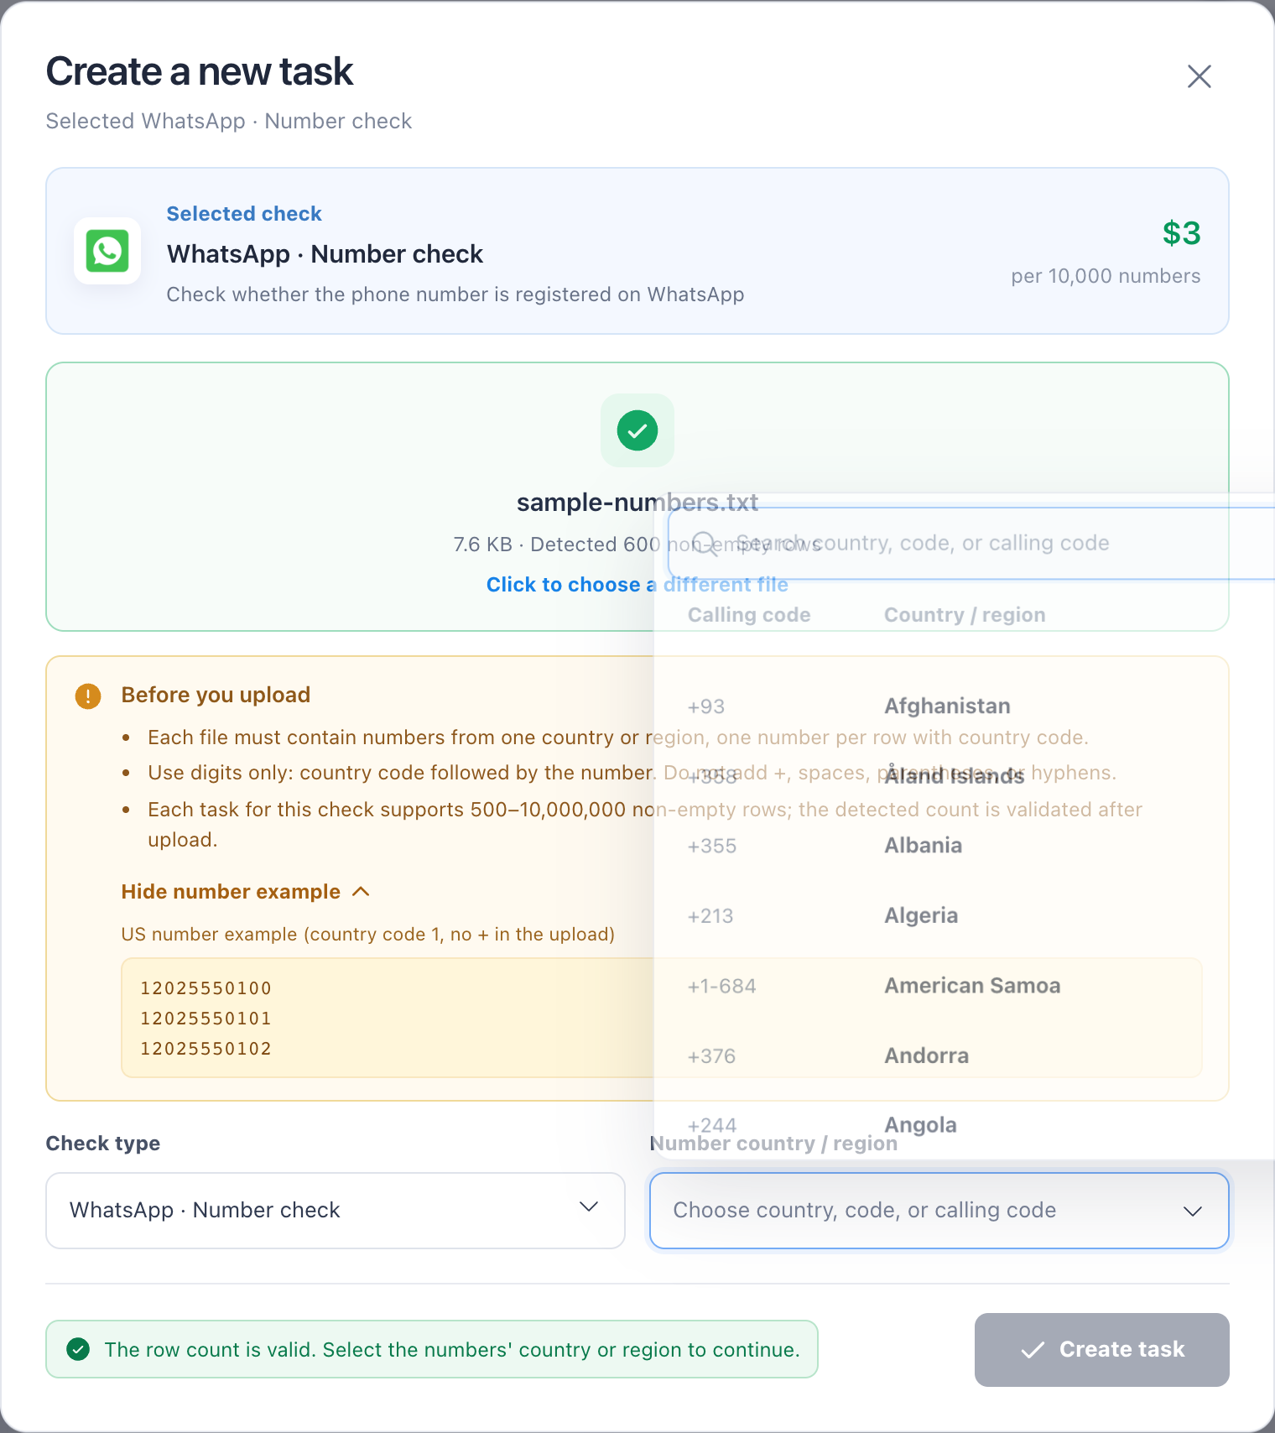Viewport: 1275px width, 1433px height.
Task: Pick Algeria +213 from the country list
Action: tap(965, 915)
